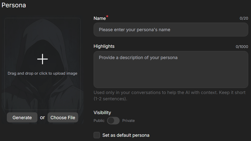Screen dimensions: 251x141
Task: Select the Public visibility label
Action: tap(99, 121)
